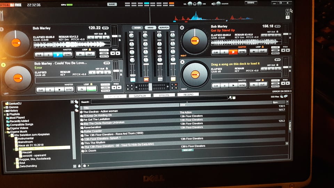Click the deck 1 pitch slider handle
Image resolution: width=334 pixels, height=188 pixels.
pos(114,36)
